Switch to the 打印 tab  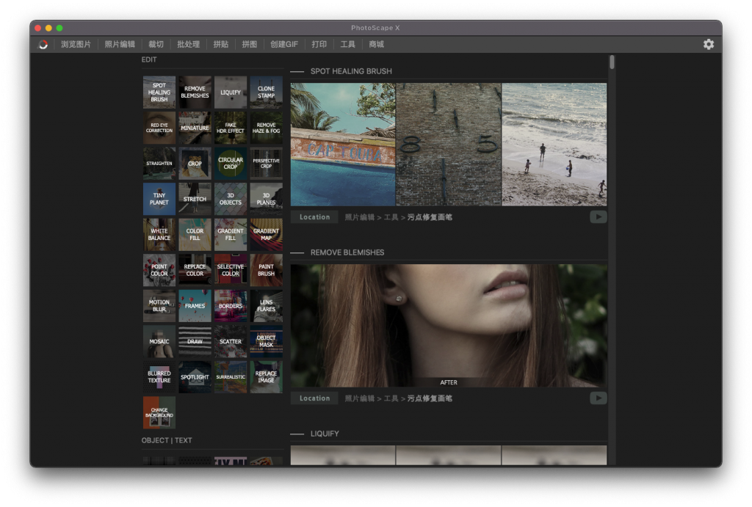pyautogui.click(x=319, y=45)
